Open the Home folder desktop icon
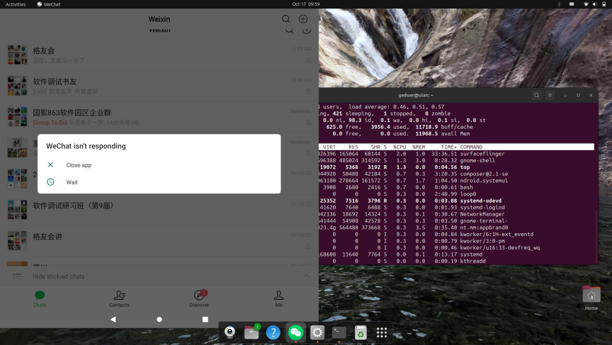 [x=591, y=298]
